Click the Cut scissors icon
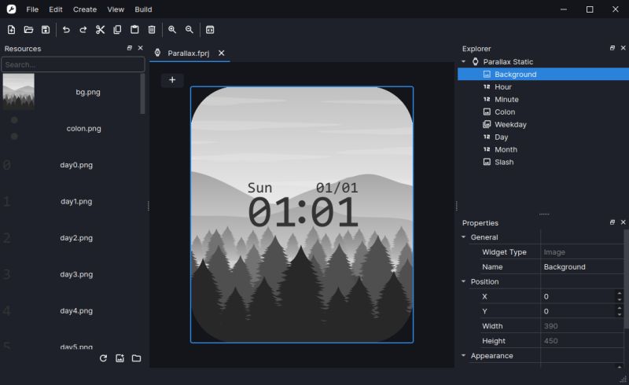The width and height of the screenshot is (629, 385). coord(101,30)
